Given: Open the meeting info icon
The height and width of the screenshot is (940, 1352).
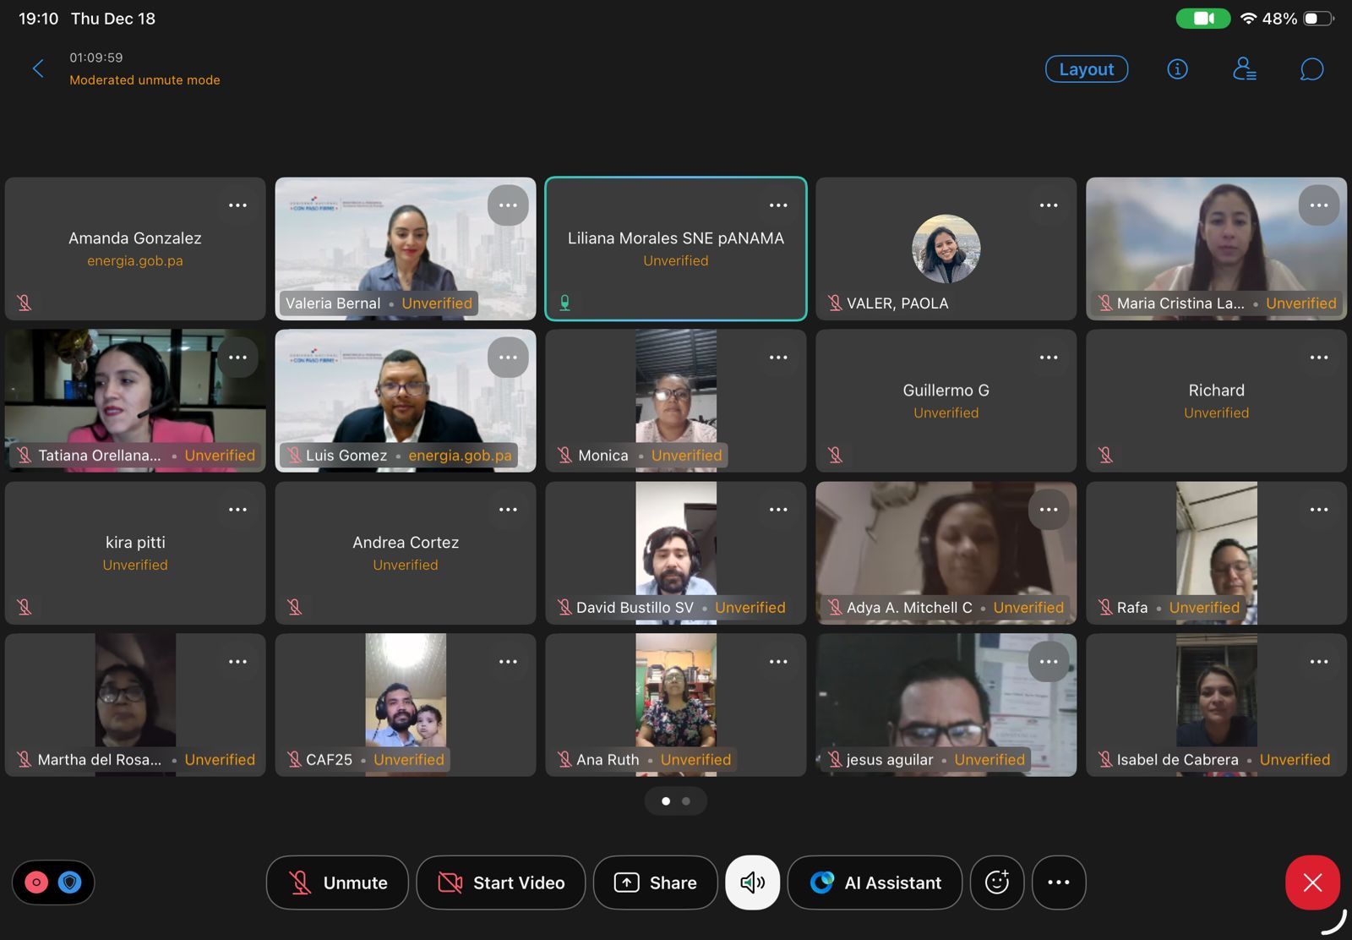Looking at the screenshot, I should (x=1177, y=69).
